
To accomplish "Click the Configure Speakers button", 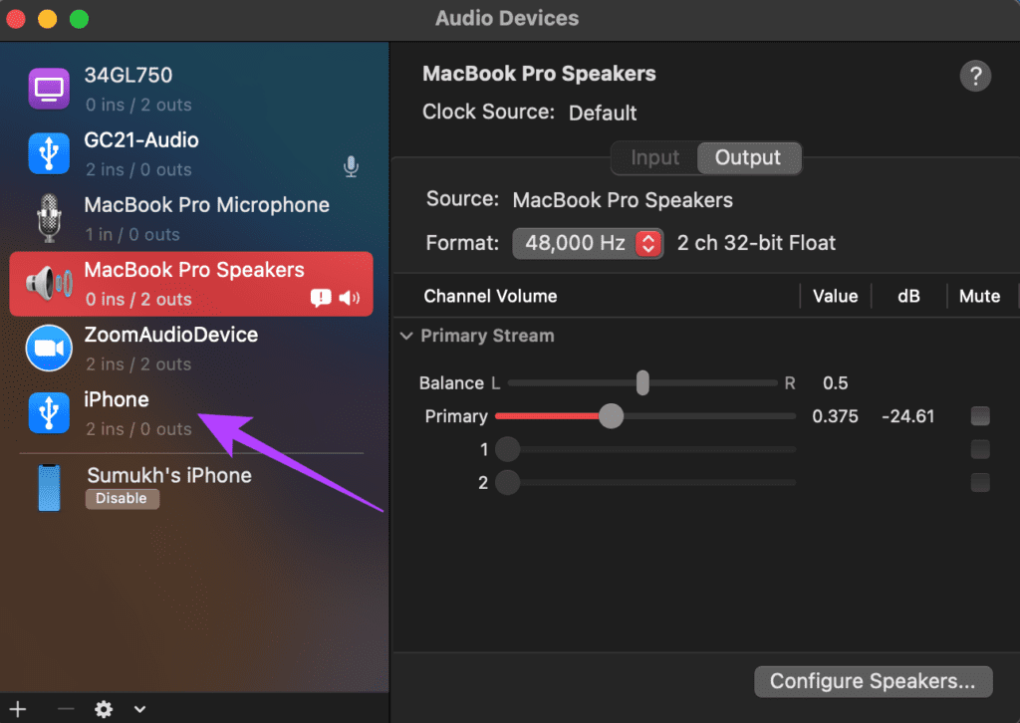I will tap(873, 681).
